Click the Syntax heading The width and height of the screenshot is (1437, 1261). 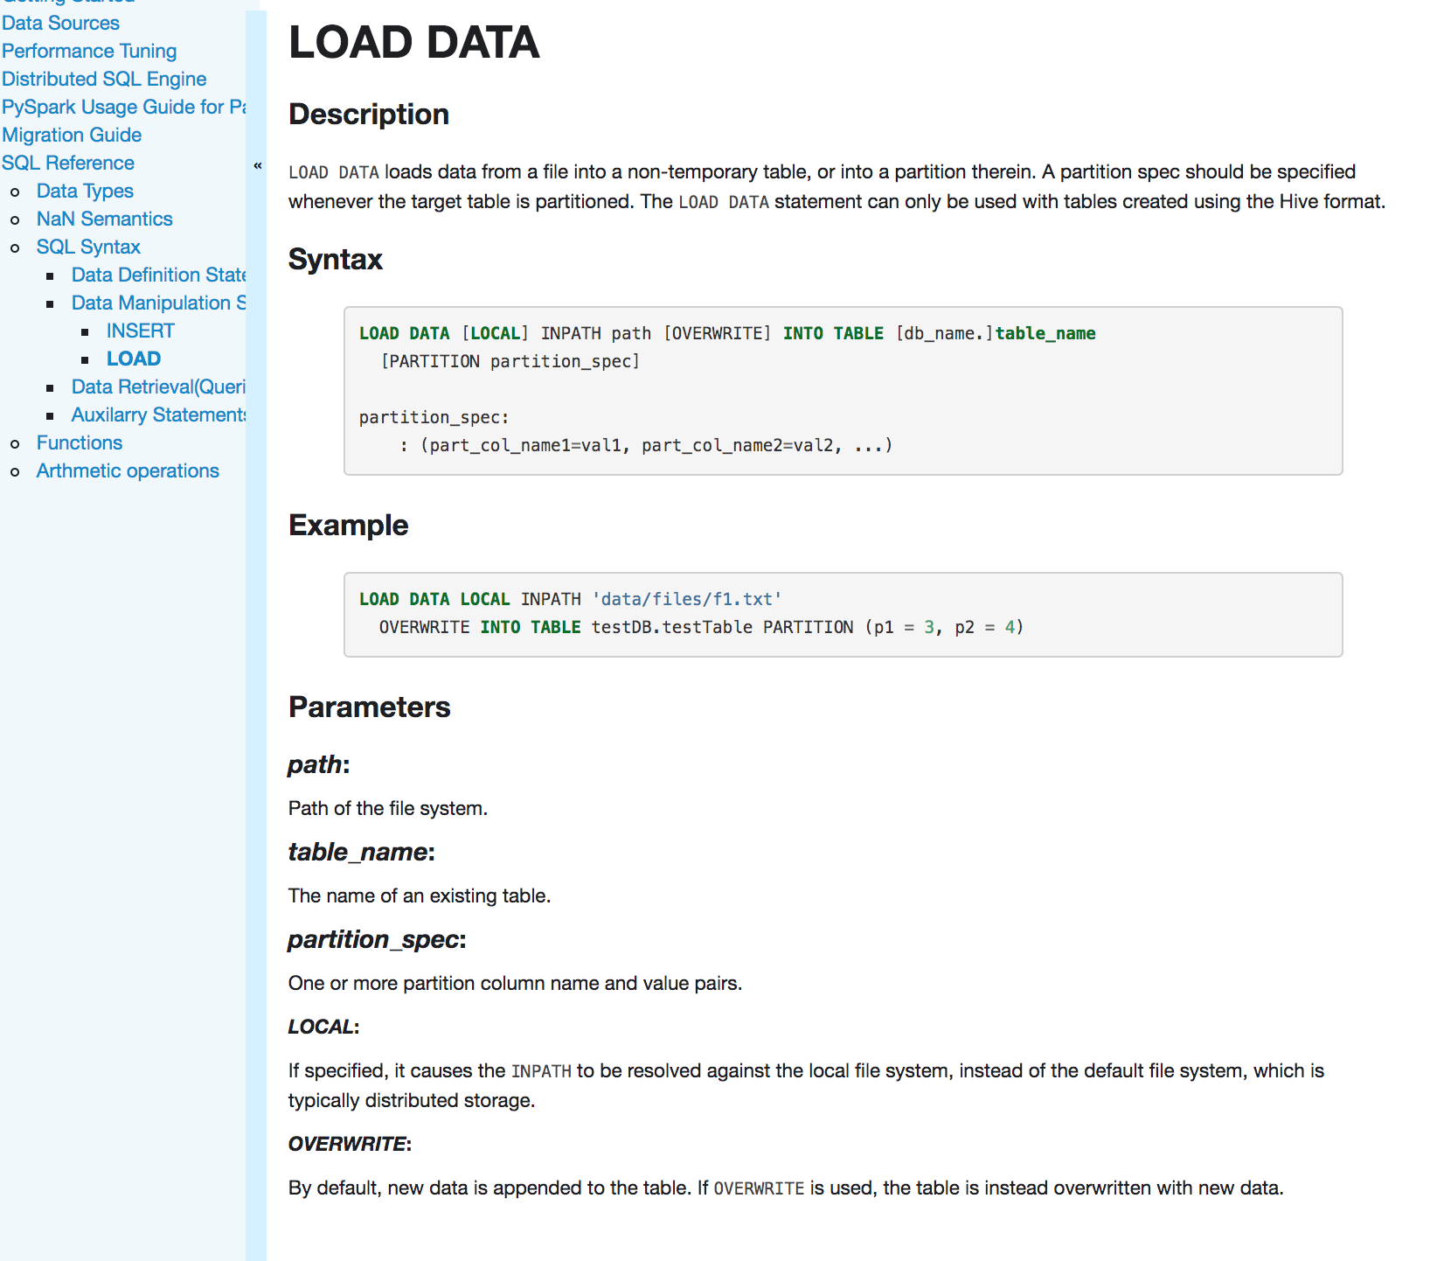[336, 260]
